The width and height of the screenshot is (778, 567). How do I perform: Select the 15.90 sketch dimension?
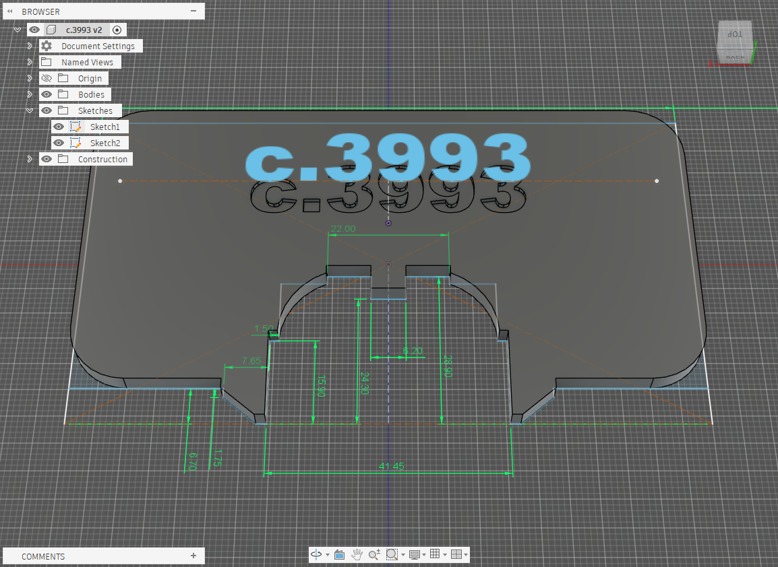pos(322,386)
